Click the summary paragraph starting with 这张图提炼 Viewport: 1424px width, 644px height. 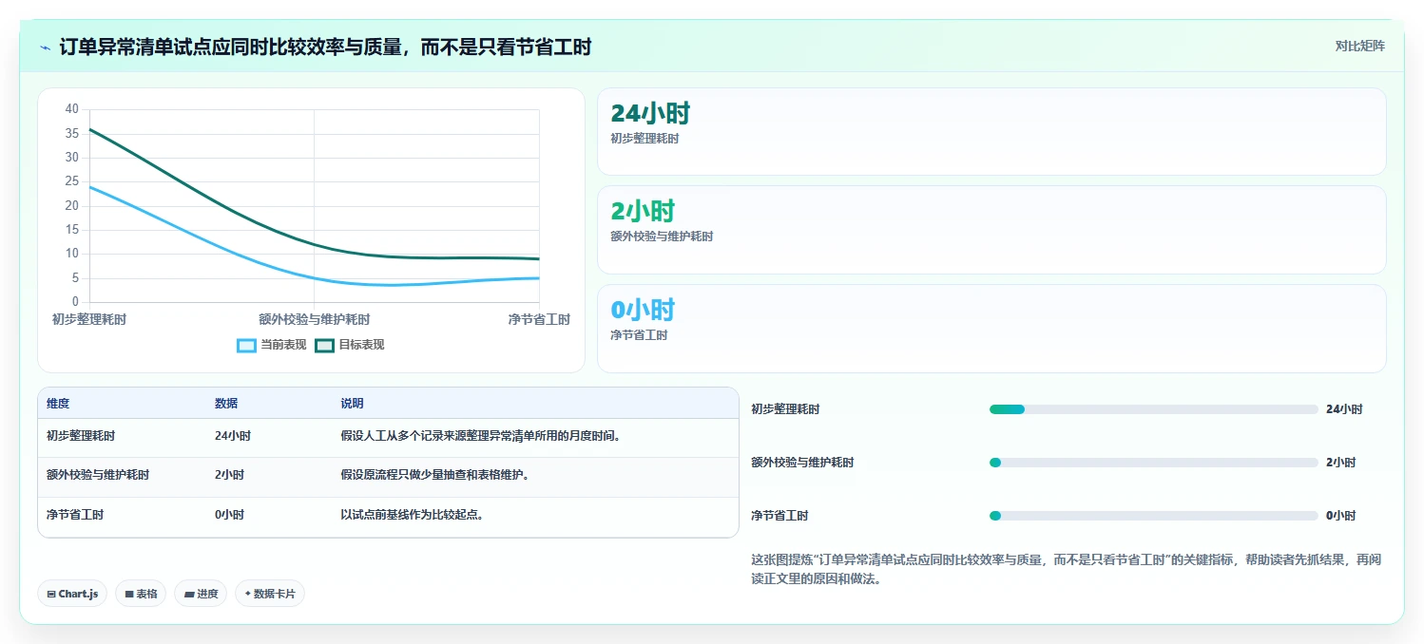point(1066,569)
